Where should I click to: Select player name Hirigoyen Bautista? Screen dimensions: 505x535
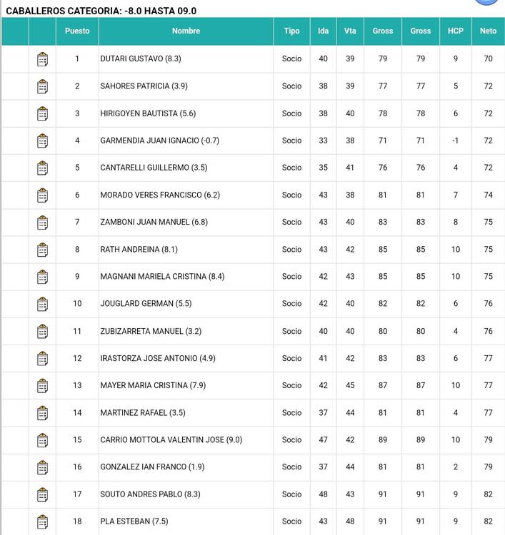[147, 113]
